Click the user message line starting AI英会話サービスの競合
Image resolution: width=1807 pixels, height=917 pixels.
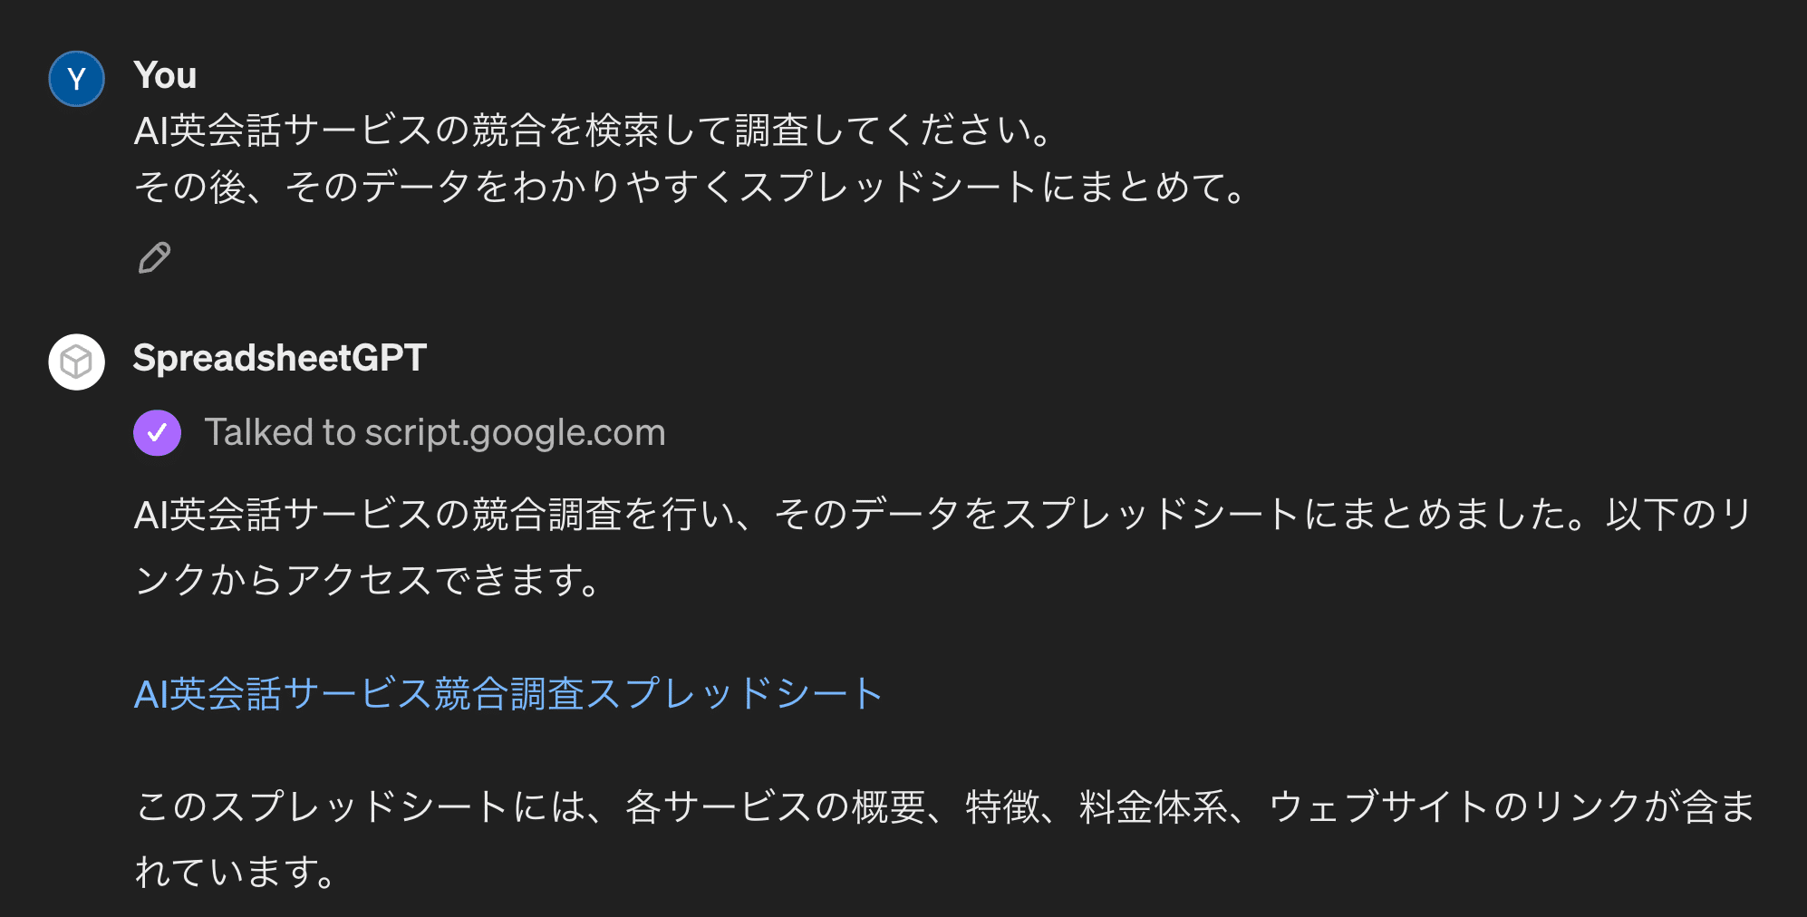pyautogui.click(x=594, y=130)
